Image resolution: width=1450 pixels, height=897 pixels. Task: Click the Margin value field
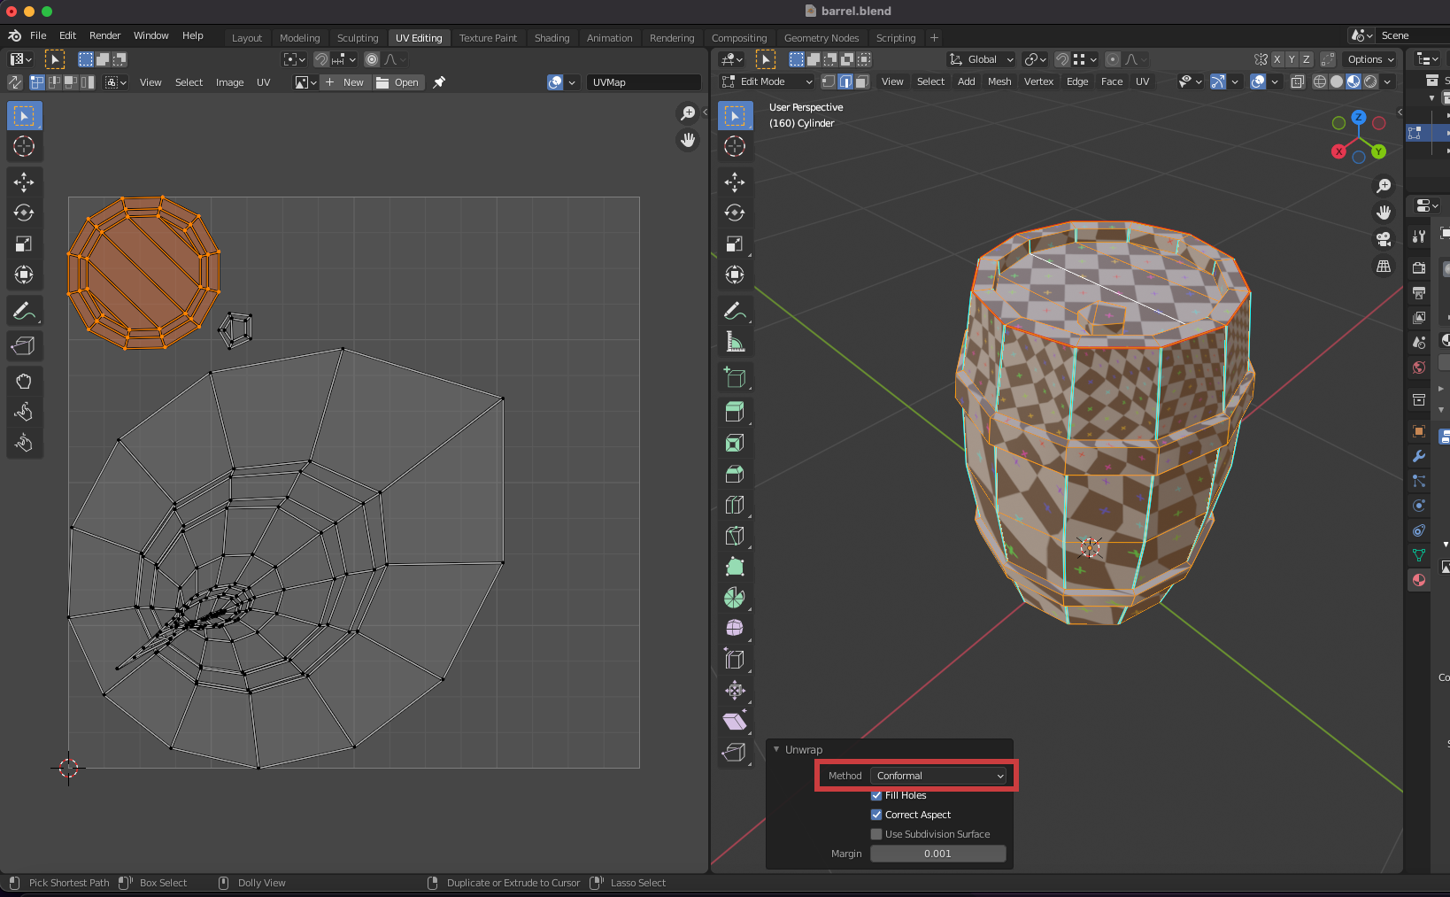(x=937, y=854)
